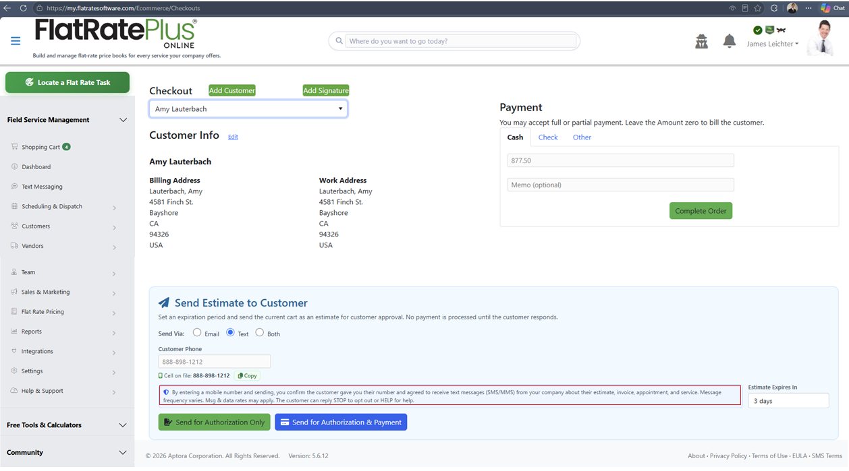Viewport: 849px width, 471px height.
Task: Select Email send-via radio button
Action: (197, 332)
